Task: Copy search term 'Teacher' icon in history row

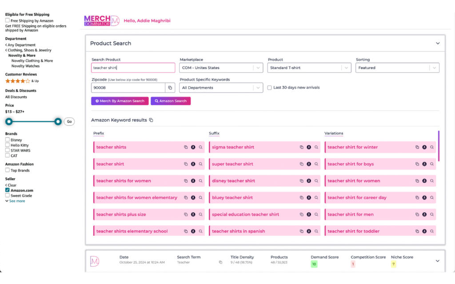Action: point(220,262)
